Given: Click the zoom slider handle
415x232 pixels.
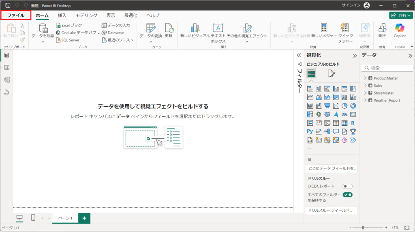Looking at the screenshot, I should point(363,228).
